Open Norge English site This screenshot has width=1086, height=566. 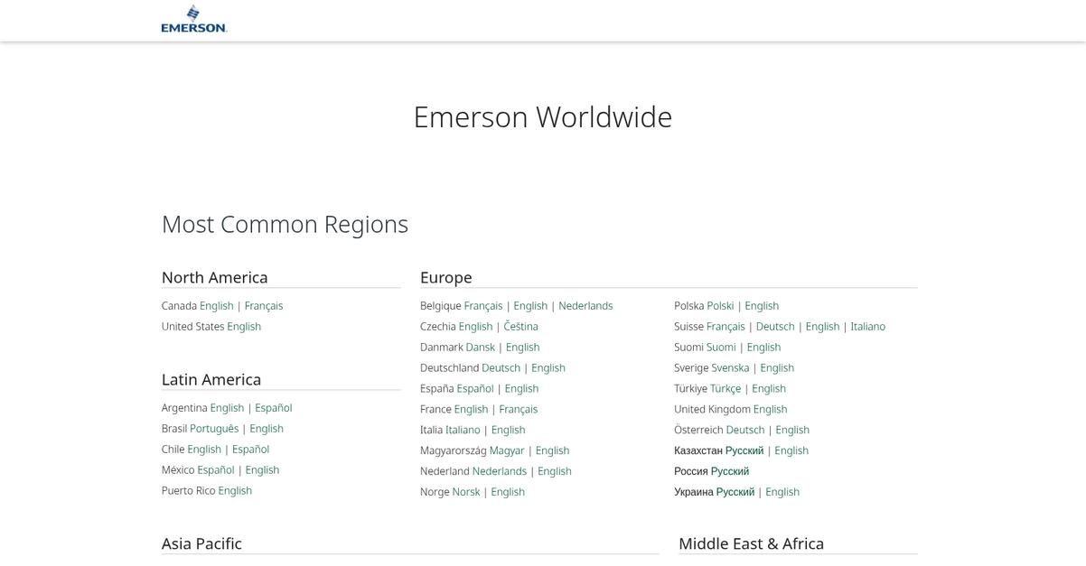pos(508,493)
